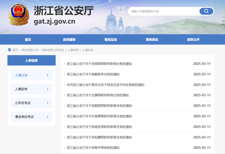225x154 pixels.
Task: Expand the 人事招考 chevron arrow
Action: 48,89
